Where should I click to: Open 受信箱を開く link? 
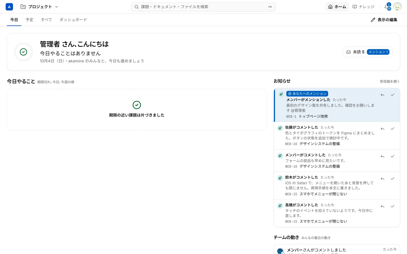pos(390,82)
